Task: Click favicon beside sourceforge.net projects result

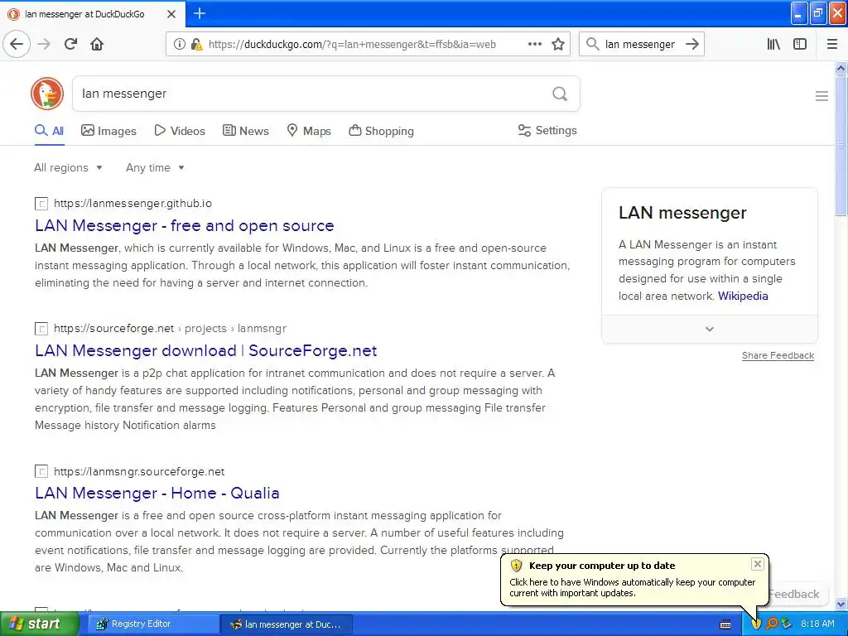Action: tap(41, 329)
